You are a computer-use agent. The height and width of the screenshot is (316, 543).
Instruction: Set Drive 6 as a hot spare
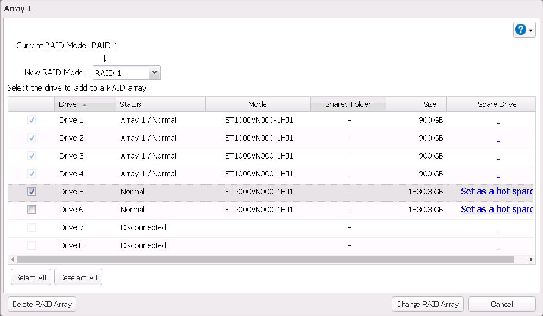[496, 210]
